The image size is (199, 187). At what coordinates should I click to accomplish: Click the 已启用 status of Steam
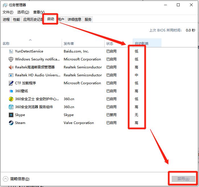(x=111, y=123)
